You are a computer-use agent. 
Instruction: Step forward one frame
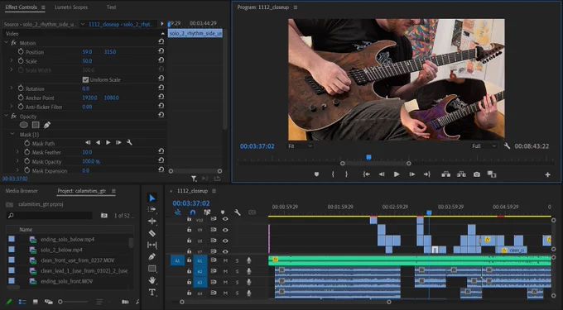411,174
